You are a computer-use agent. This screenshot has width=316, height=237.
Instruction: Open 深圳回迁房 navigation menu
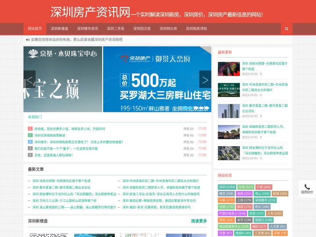(142, 29)
